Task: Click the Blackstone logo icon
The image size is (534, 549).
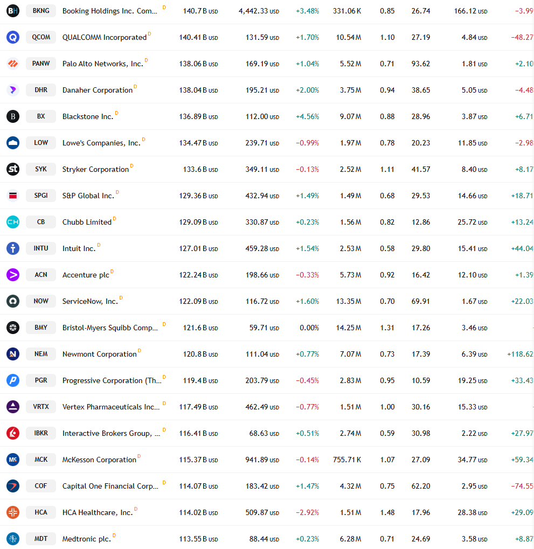Action: click(x=13, y=116)
